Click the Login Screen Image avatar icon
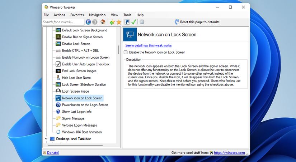296x162 pixels. coord(58,91)
